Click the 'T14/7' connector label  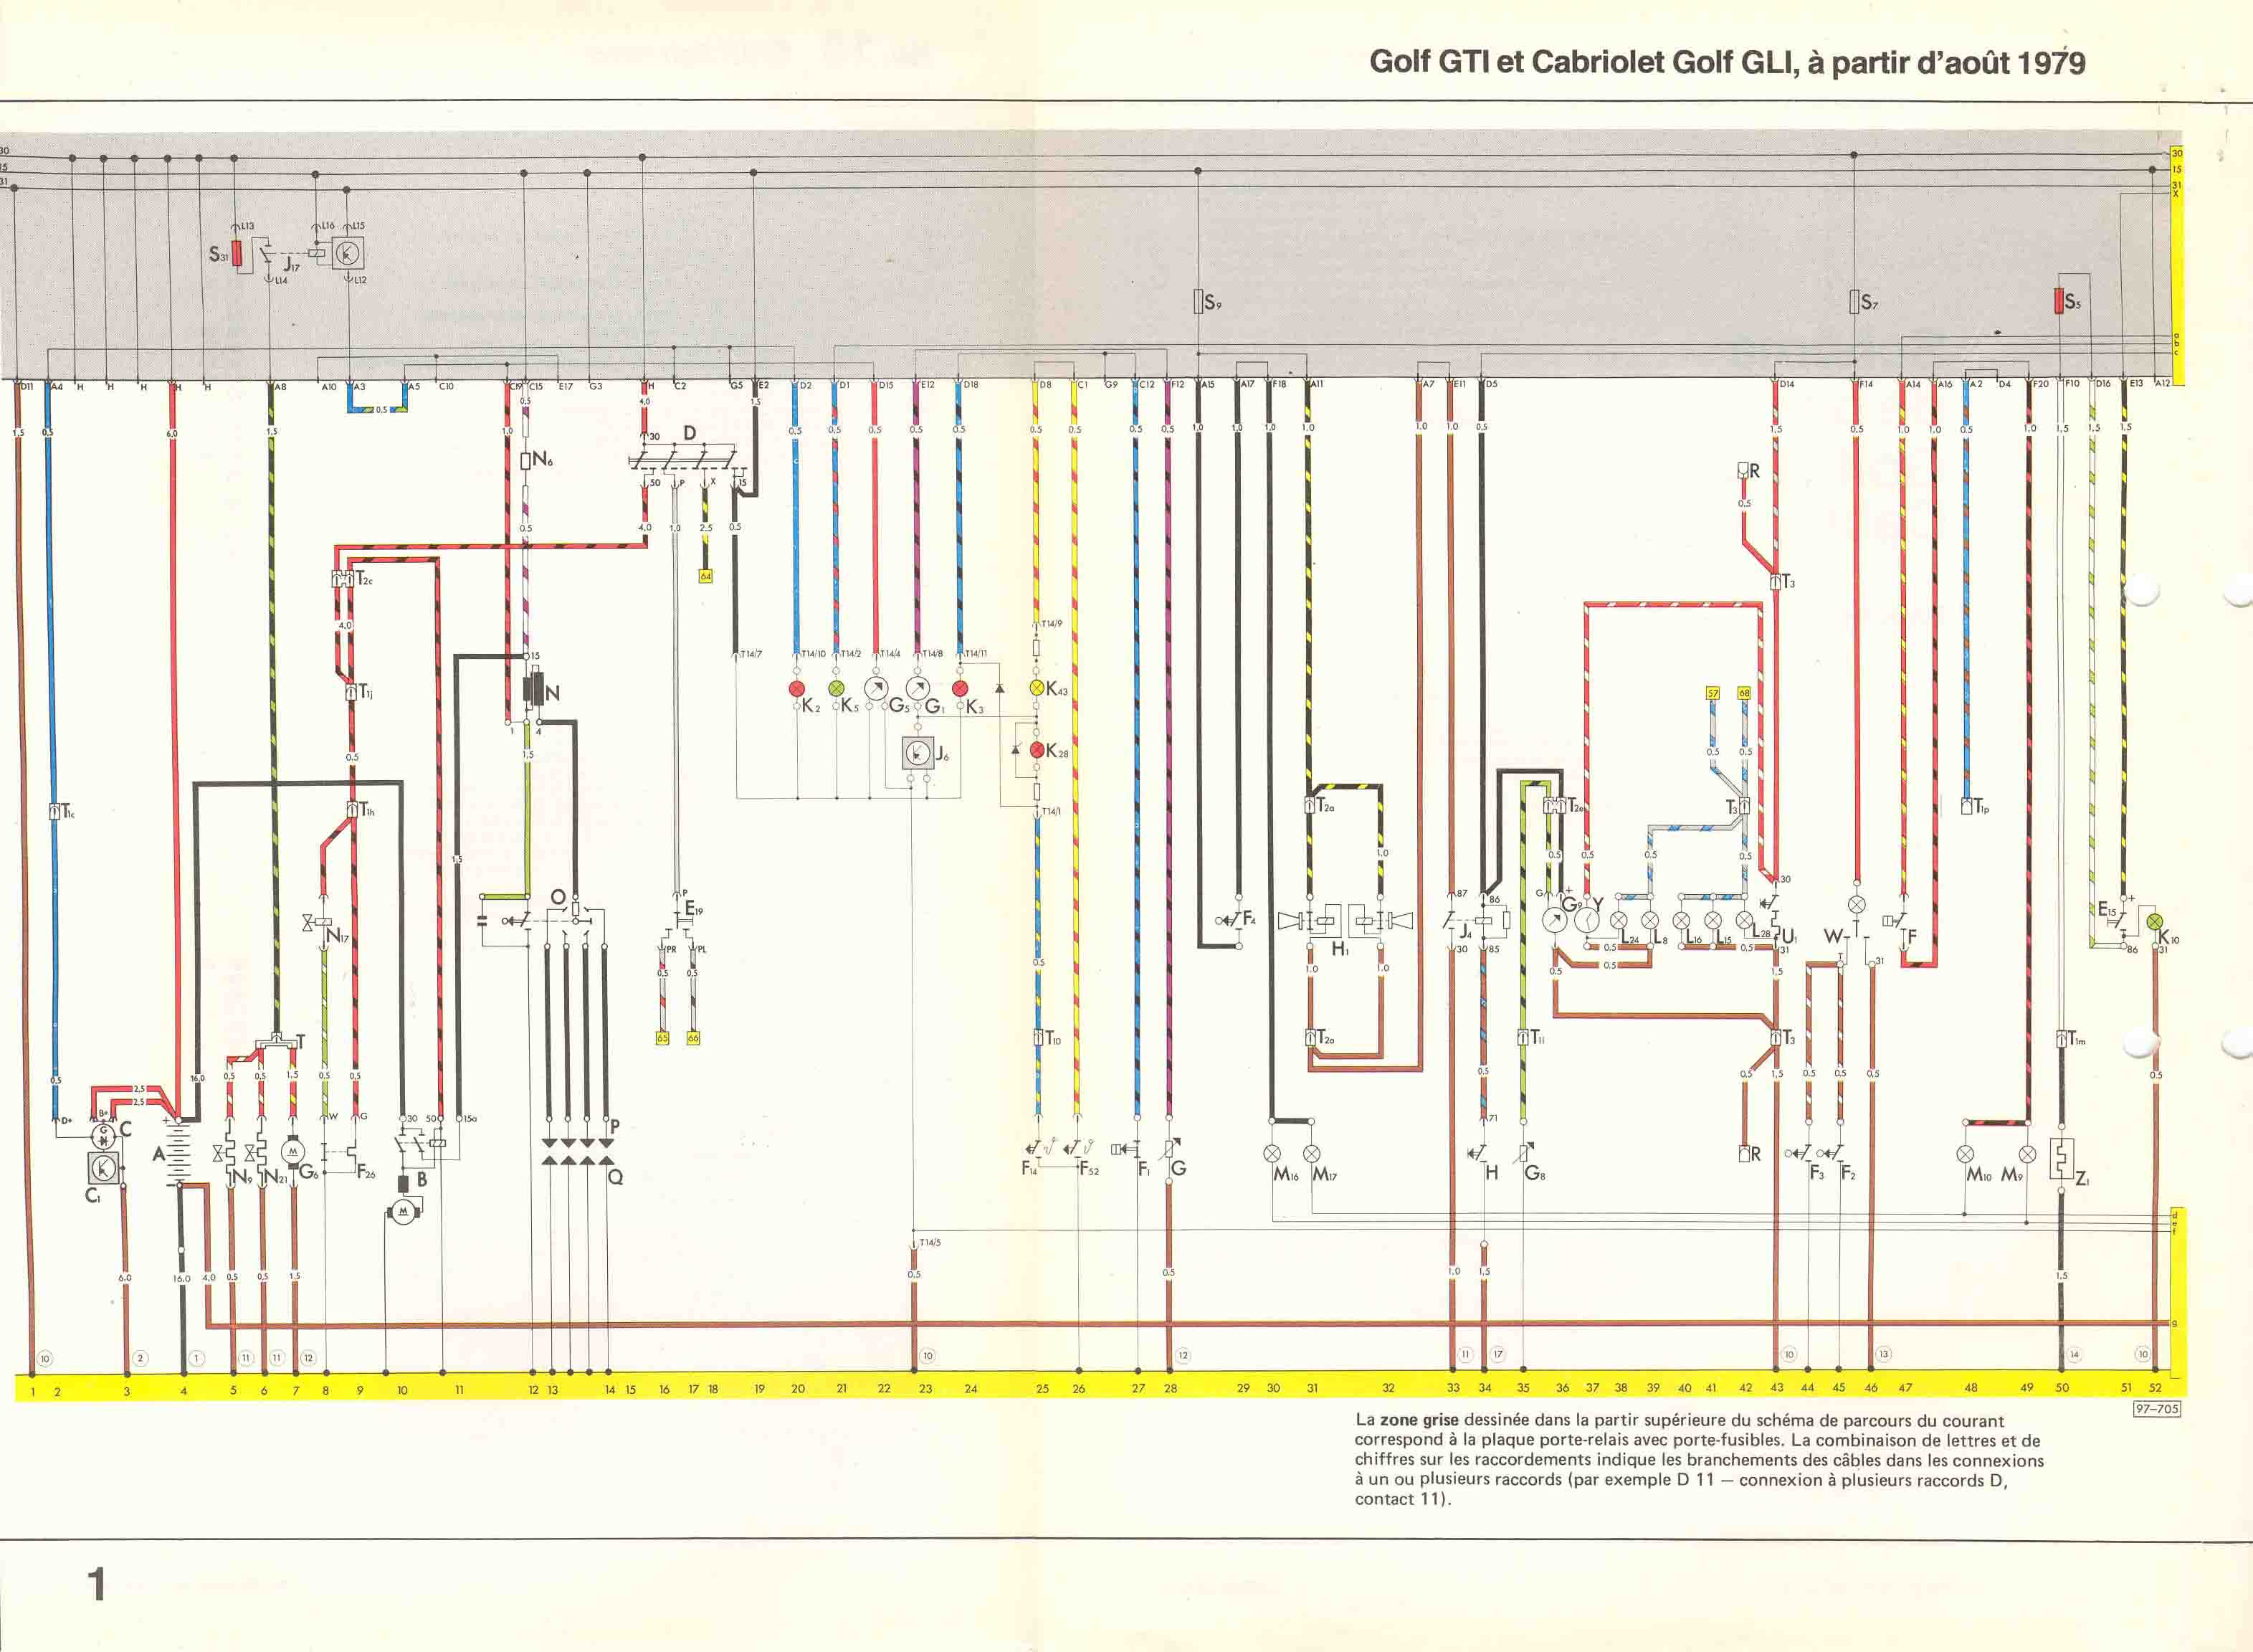click(751, 654)
